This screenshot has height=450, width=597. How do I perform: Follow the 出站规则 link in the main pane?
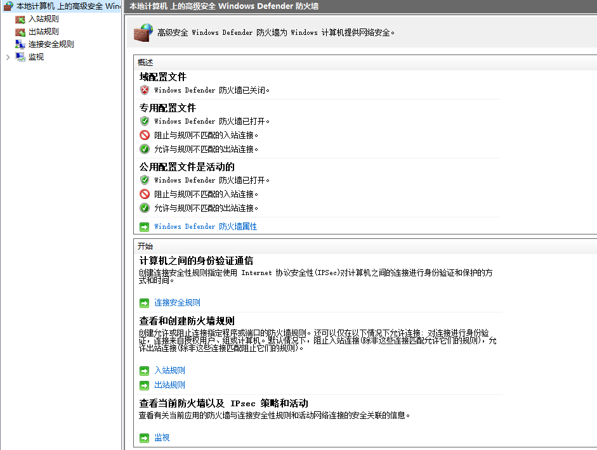169,385
